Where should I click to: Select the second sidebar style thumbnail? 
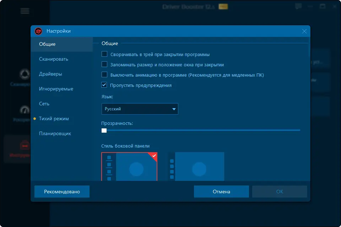click(x=196, y=167)
